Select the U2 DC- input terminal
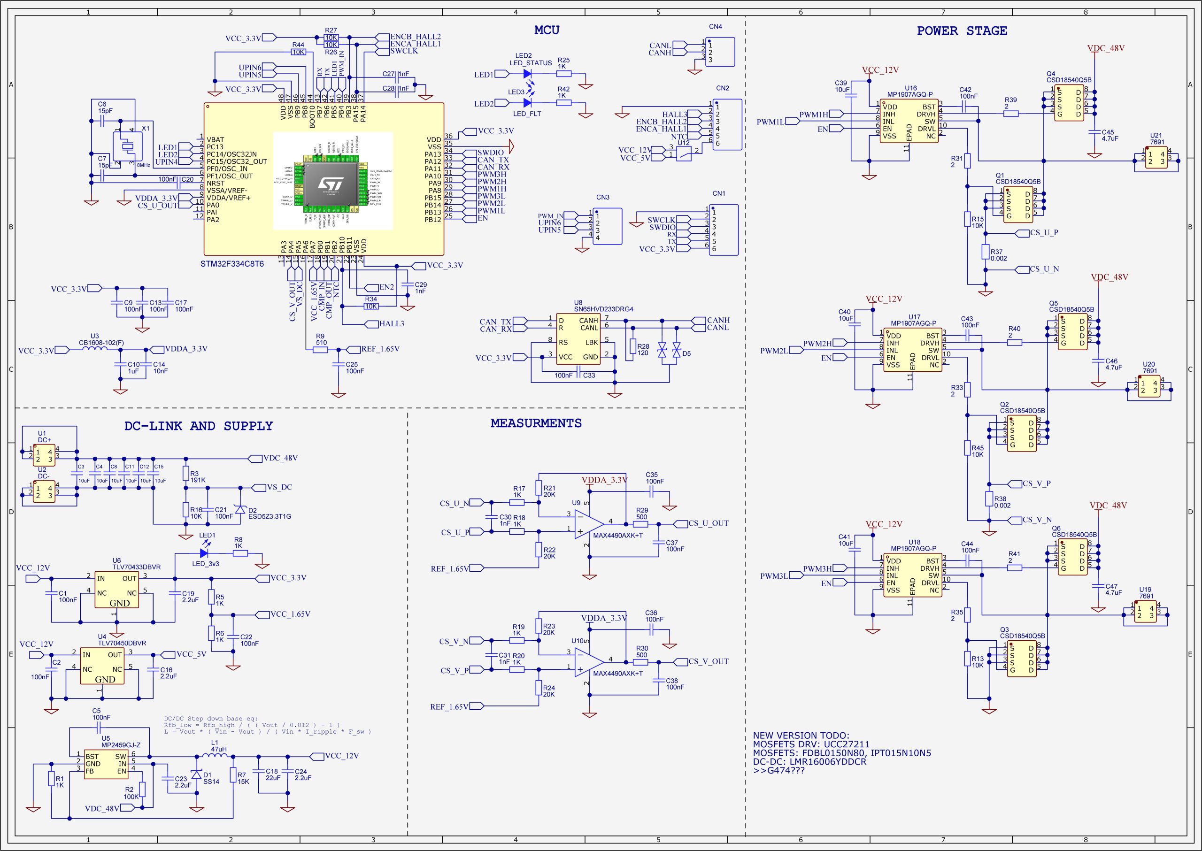The height and width of the screenshot is (851, 1202). pos(44,491)
